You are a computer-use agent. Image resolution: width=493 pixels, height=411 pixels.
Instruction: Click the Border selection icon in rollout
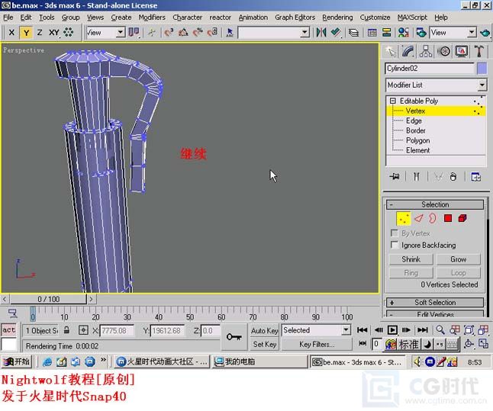tap(433, 218)
